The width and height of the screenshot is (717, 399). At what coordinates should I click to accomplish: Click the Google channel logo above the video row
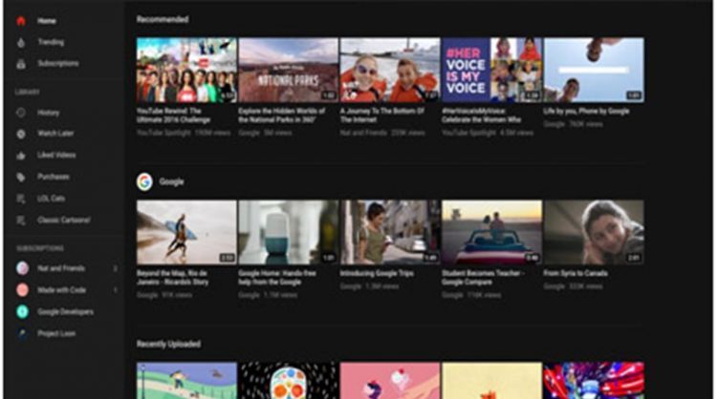(x=144, y=181)
